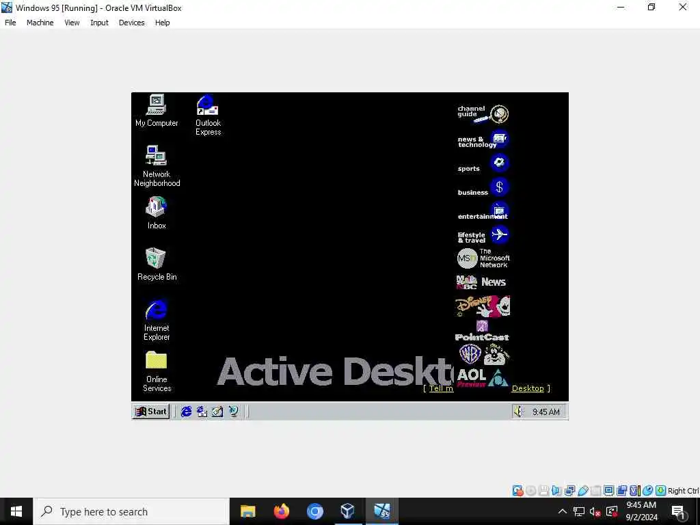The width and height of the screenshot is (700, 525).
Task: Open the VirtualBox View menu
Action: point(72,23)
